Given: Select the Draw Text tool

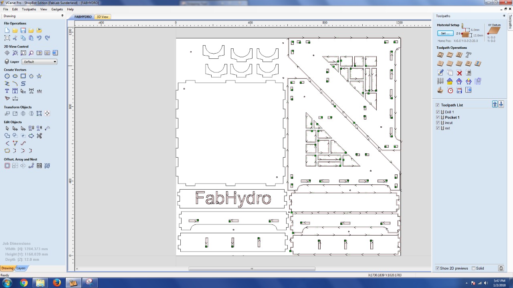Looking at the screenshot, I should pyautogui.click(x=7, y=91).
